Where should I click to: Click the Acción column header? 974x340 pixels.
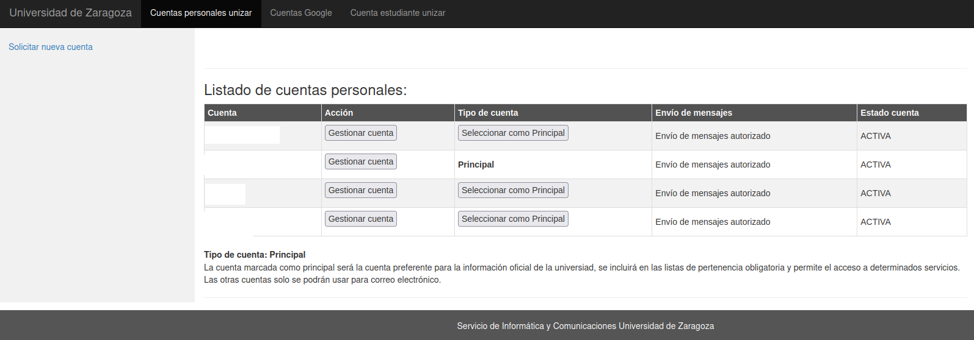click(x=339, y=113)
